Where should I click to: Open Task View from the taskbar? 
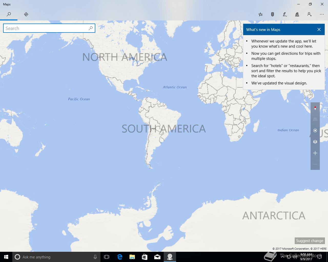(x=107, y=257)
